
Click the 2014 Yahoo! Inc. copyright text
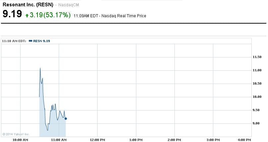click(16, 134)
